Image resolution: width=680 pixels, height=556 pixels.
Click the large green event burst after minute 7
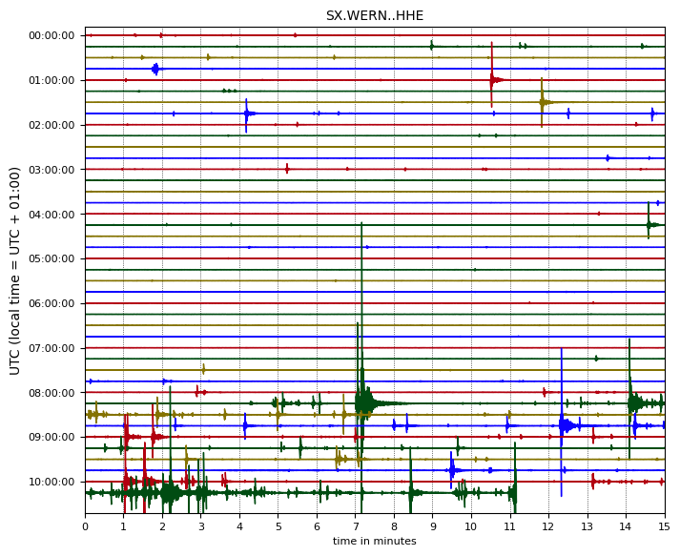click(364, 402)
